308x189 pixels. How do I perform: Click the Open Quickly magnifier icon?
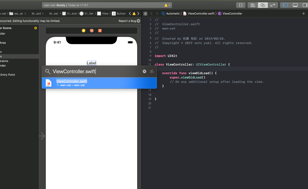click(x=48, y=72)
